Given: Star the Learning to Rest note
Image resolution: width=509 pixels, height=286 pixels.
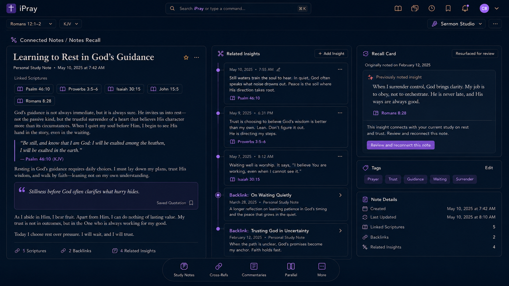Looking at the screenshot, I should [186, 57].
